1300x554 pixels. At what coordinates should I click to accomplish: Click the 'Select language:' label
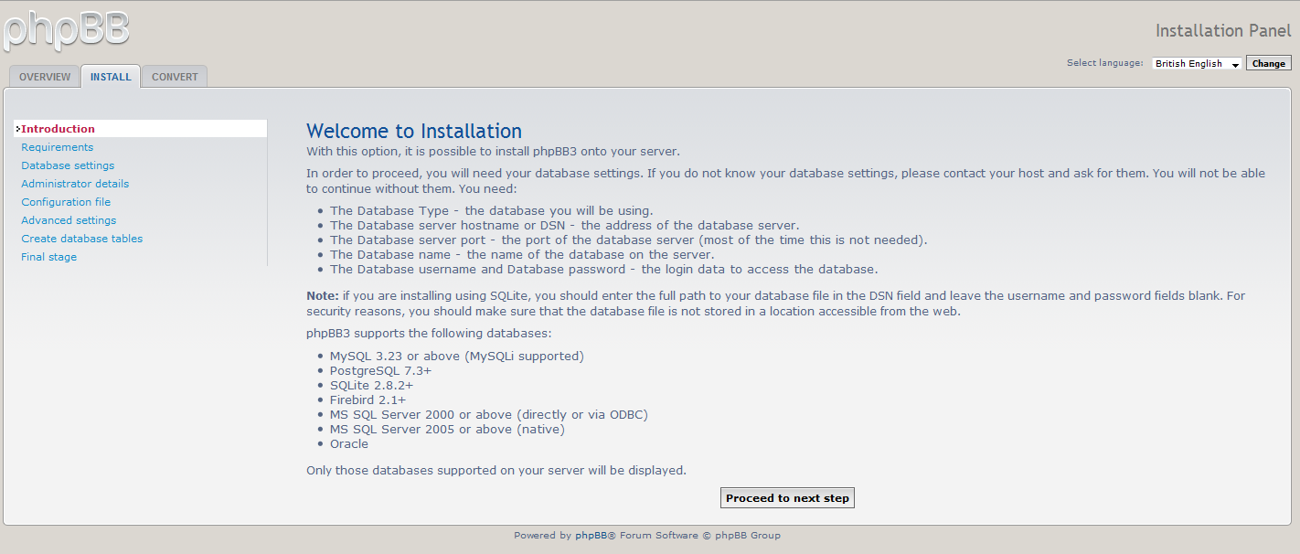click(x=1104, y=63)
